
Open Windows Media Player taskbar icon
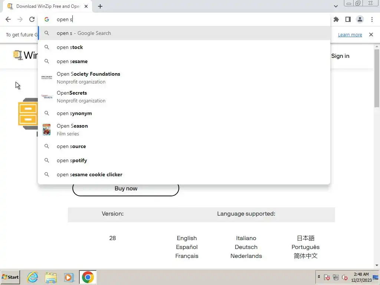pyautogui.click(x=69, y=277)
